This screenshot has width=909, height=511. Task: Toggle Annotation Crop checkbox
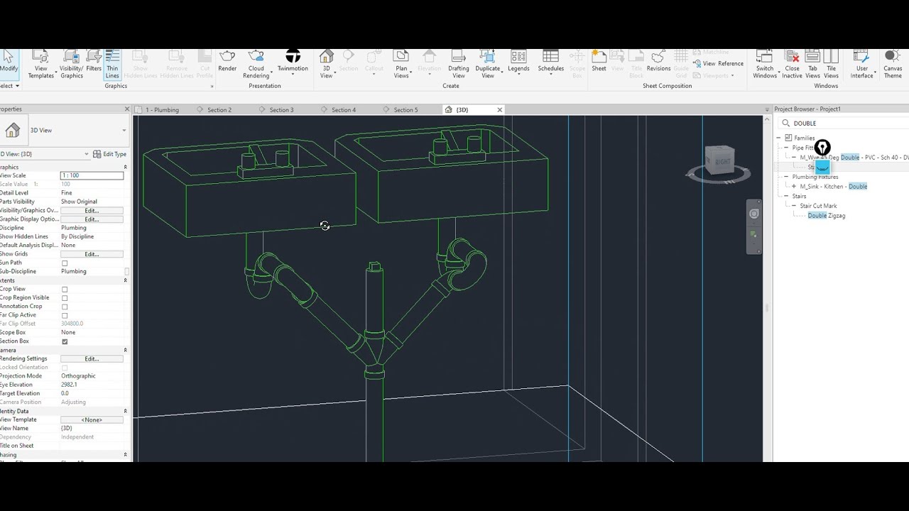65,307
